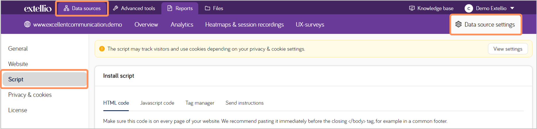Open the Tag manager tab
The height and width of the screenshot is (129, 537).
coord(200,103)
